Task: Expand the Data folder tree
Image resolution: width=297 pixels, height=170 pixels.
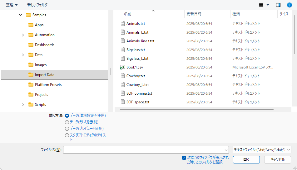Action: click(x=23, y=55)
